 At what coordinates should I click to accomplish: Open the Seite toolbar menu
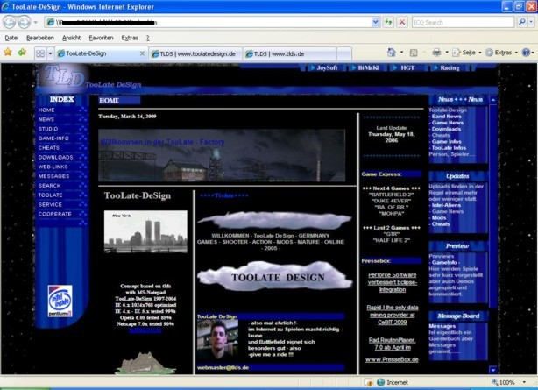(x=467, y=53)
